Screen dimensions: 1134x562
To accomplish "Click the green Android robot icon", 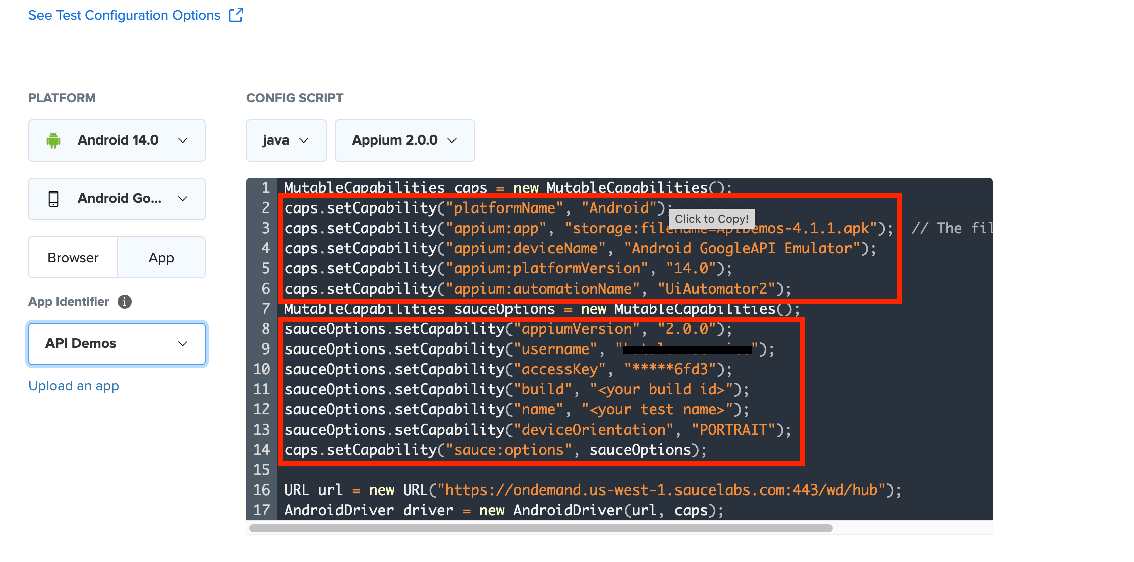I will 53,140.
